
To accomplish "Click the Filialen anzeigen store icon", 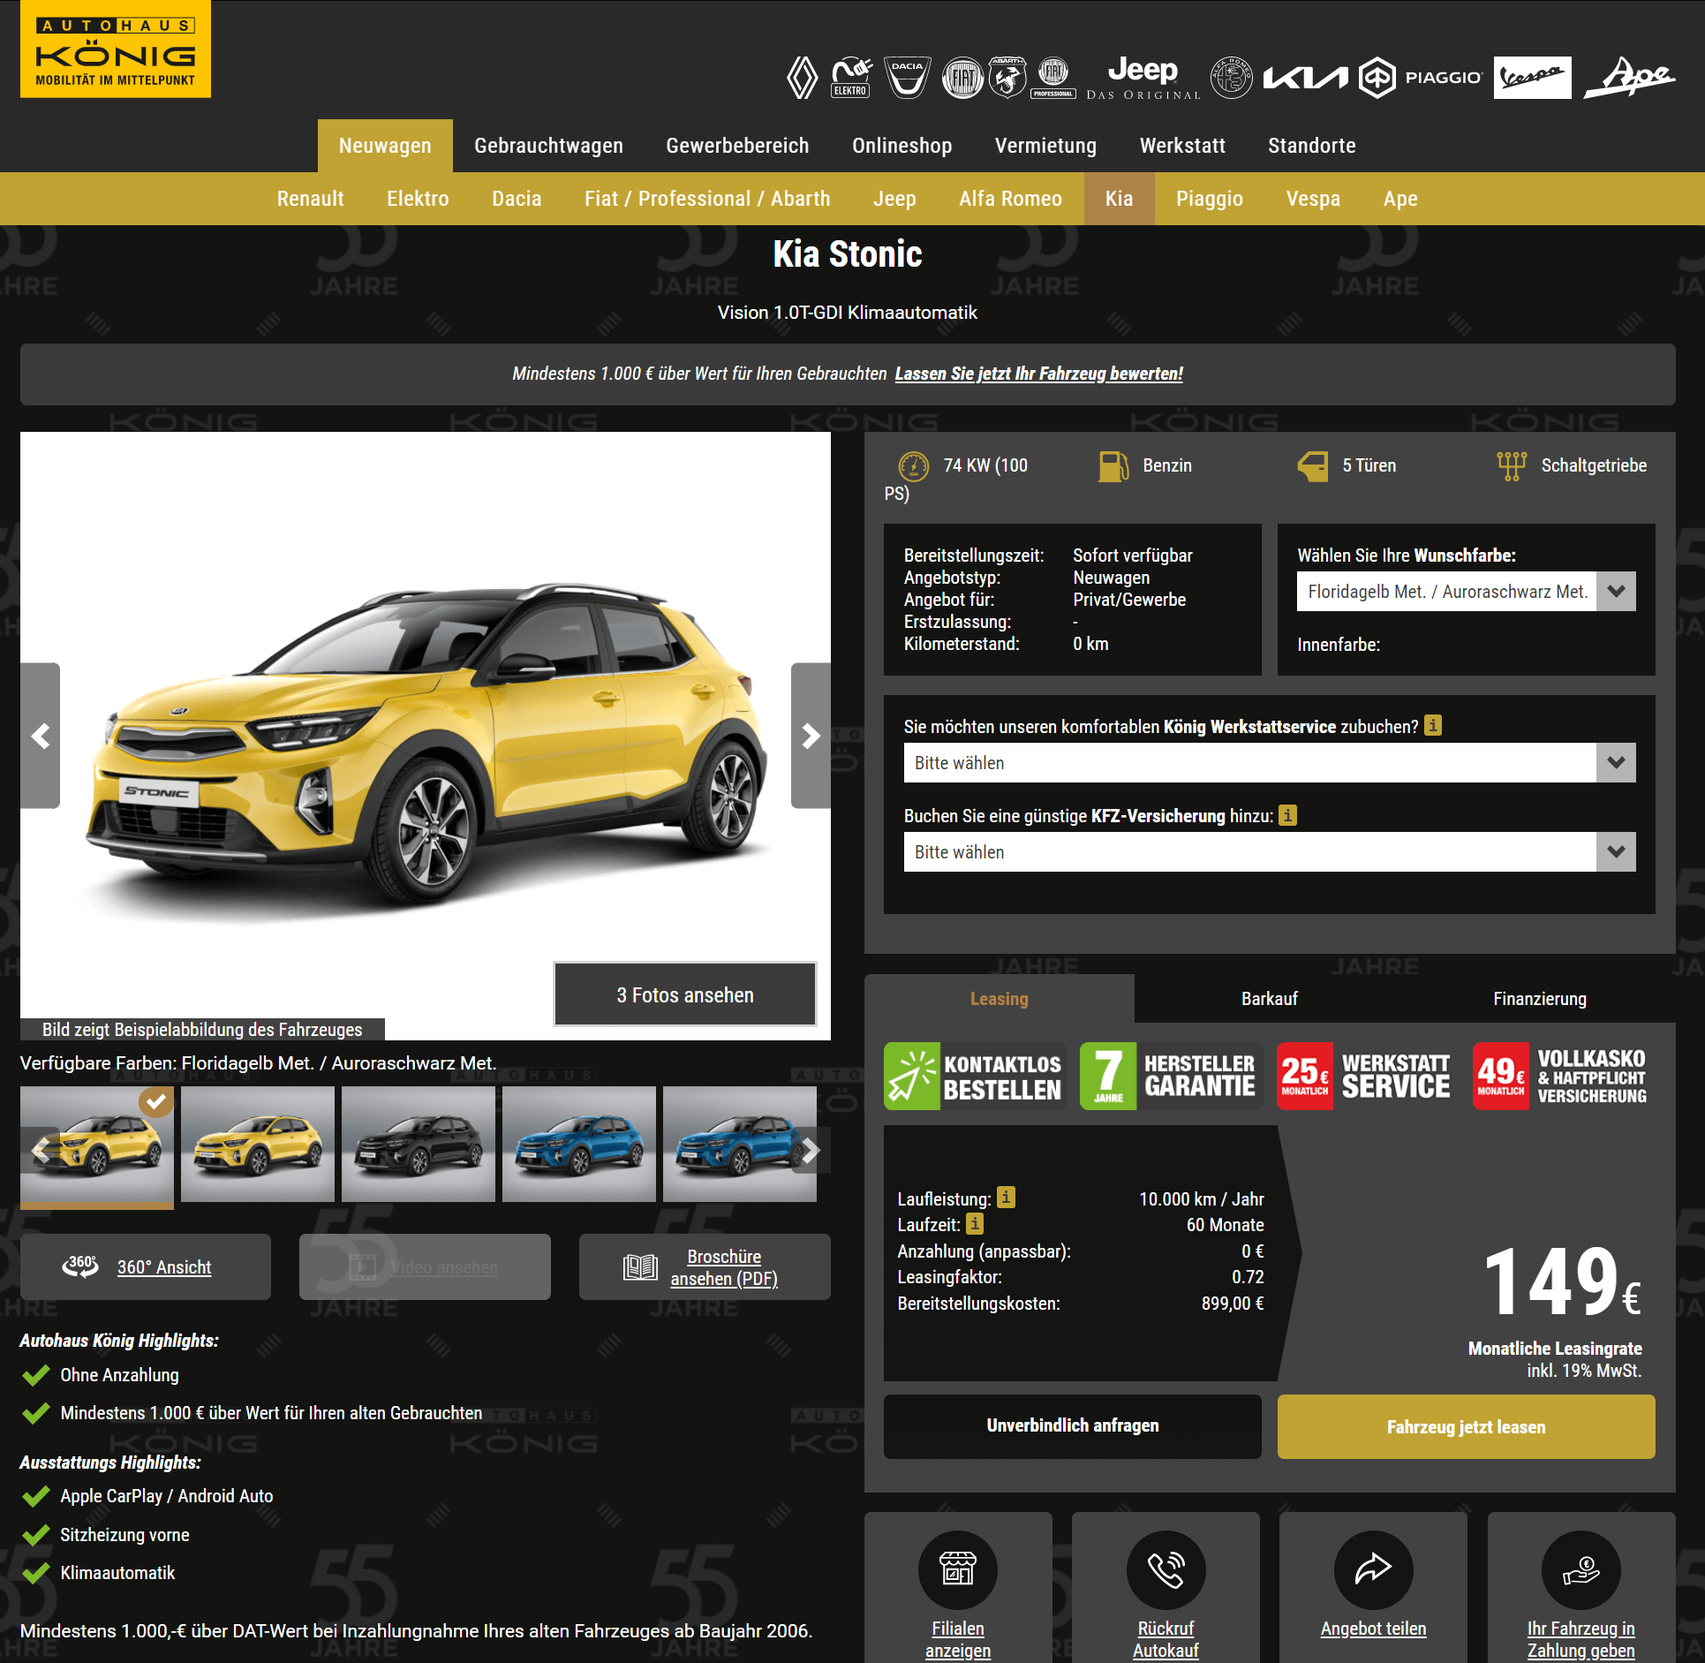I will (958, 1569).
